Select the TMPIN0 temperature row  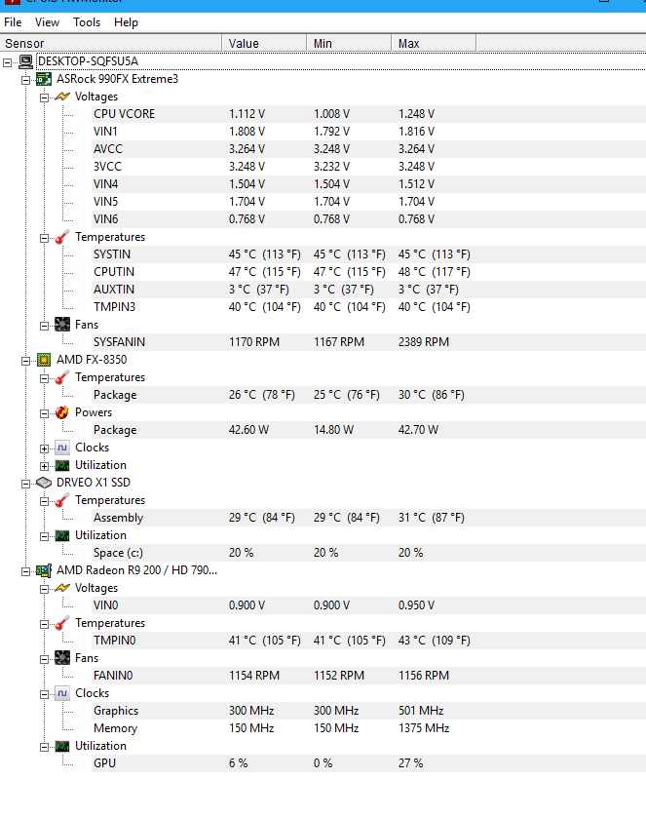tap(368, 641)
